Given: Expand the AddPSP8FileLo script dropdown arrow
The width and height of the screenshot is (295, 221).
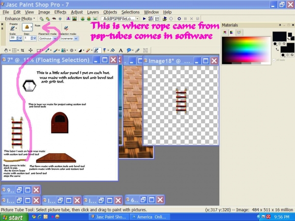Looking at the screenshot, I should point(137,19).
